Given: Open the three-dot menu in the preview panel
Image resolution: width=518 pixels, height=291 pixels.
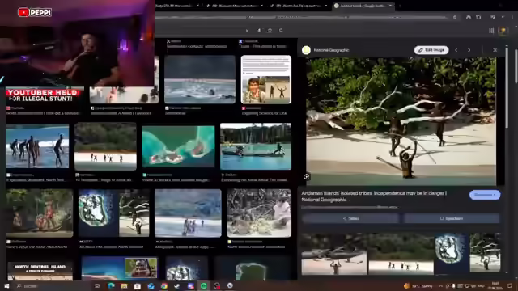Looking at the screenshot, I should [482, 50].
